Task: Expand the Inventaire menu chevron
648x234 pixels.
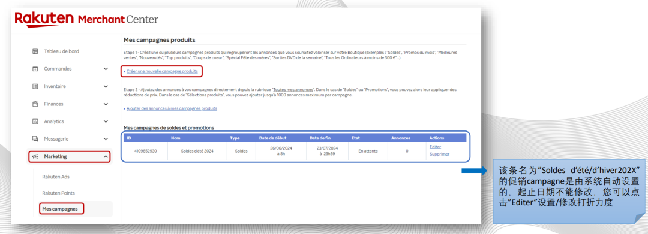Action: pyautogui.click(x=106, y=87)
